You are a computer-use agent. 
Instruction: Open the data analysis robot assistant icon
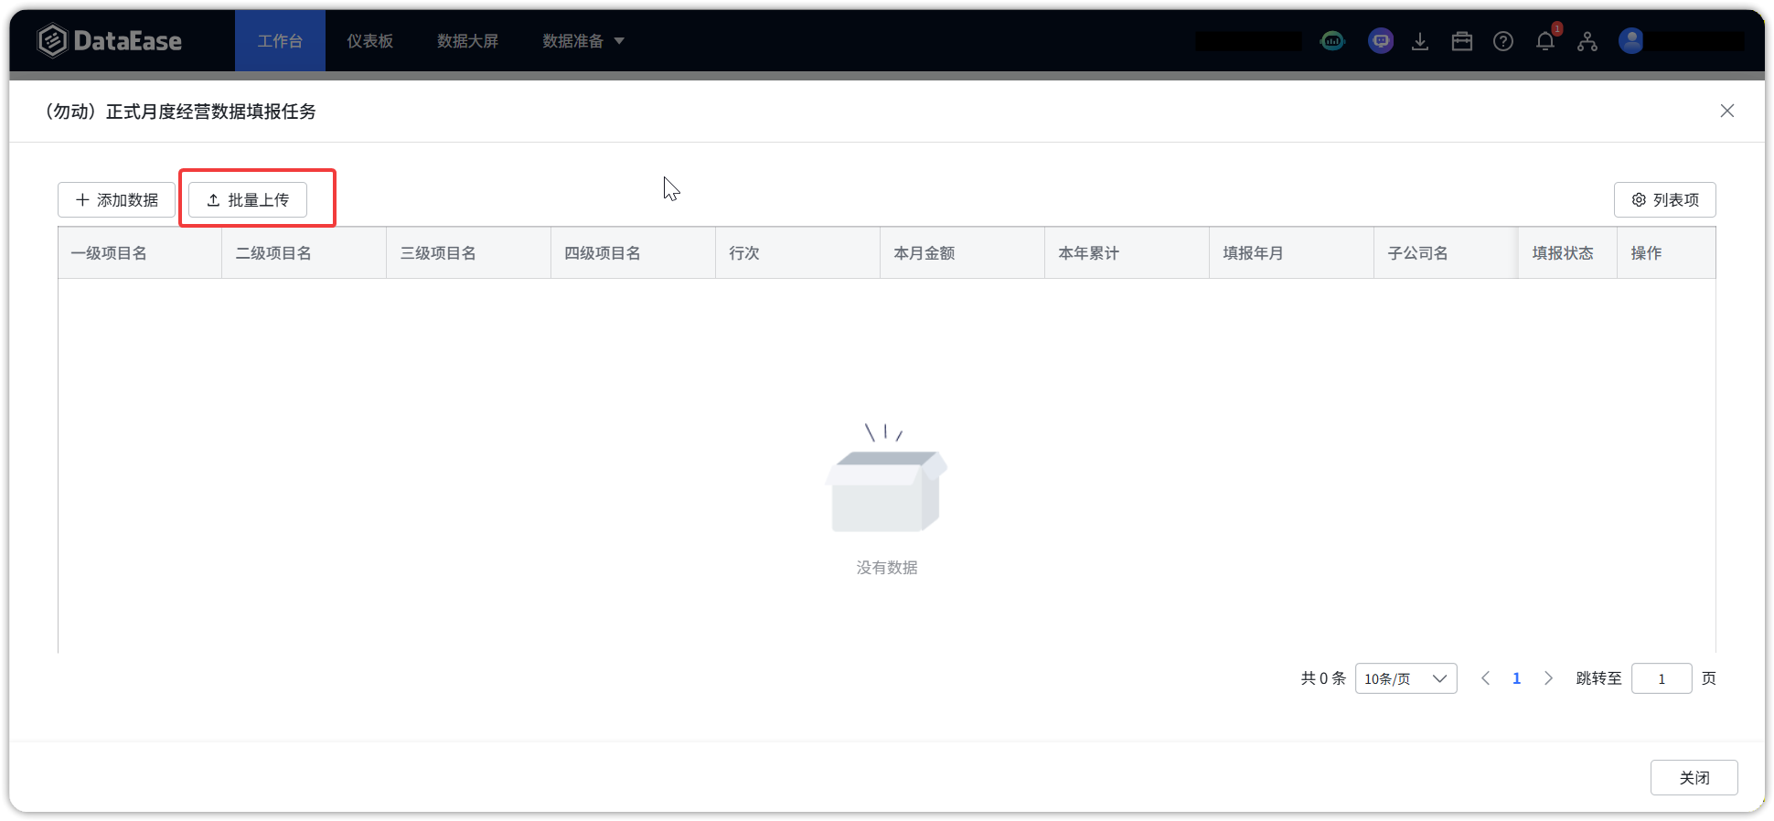click(1332, 41)
